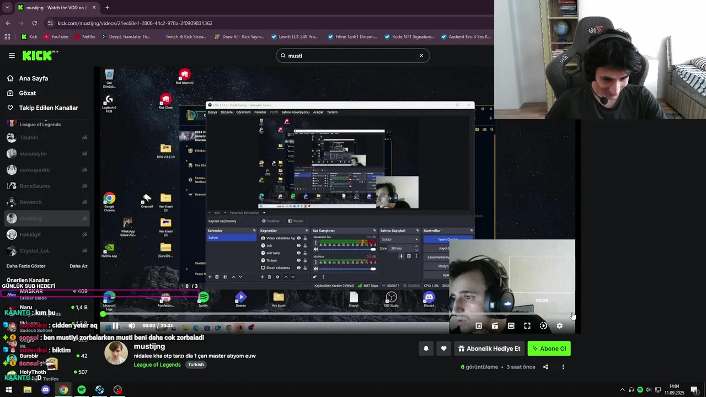Open BoneSaures channel in followed list
This screenshot has width=706, height=397.
tap(47, 186)
